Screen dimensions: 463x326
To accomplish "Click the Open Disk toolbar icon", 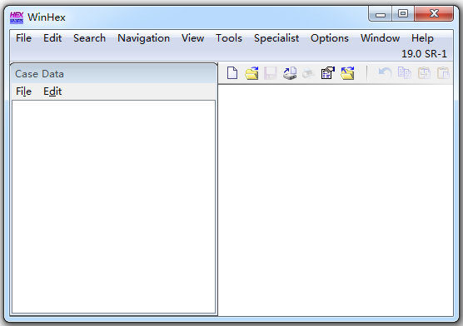I will coord(290,73).
